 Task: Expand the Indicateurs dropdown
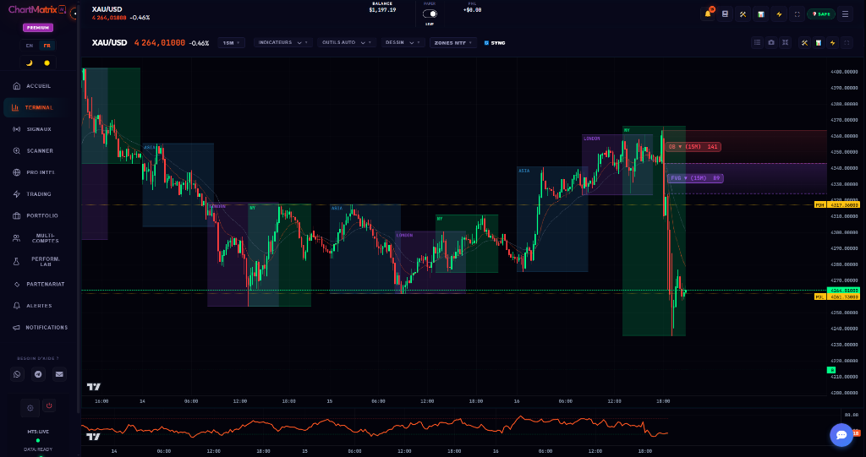click(x=282, y=42)
